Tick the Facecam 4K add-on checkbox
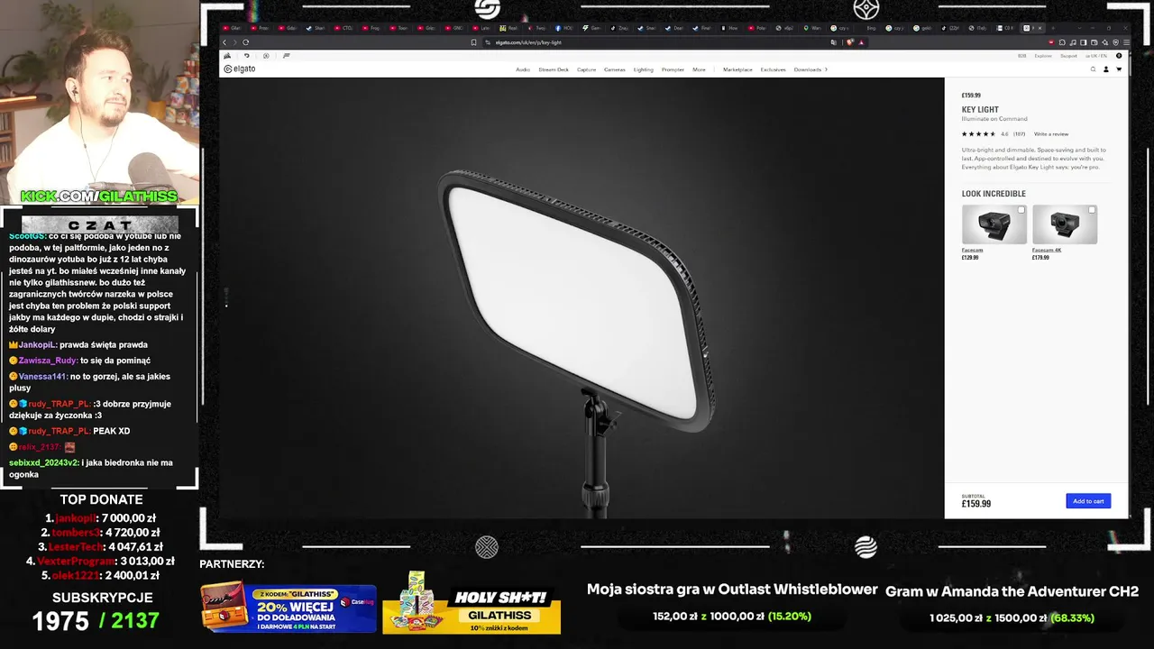Screen dimensions: 1154x649 tap(1092, 210)
